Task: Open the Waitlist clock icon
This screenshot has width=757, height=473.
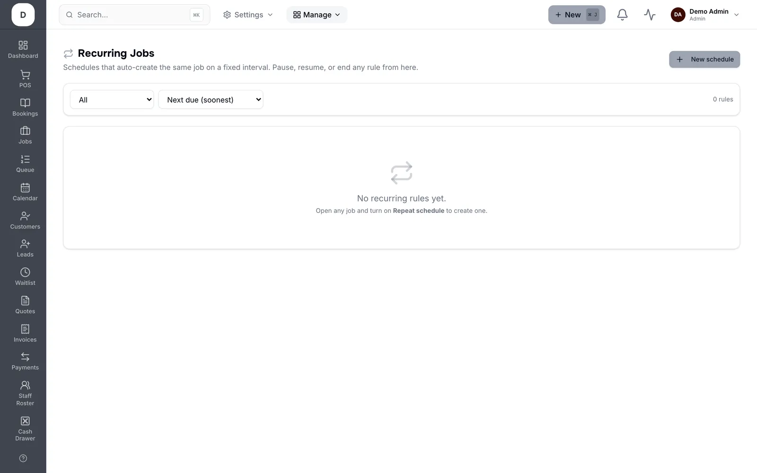Action: tap(25, 272)
